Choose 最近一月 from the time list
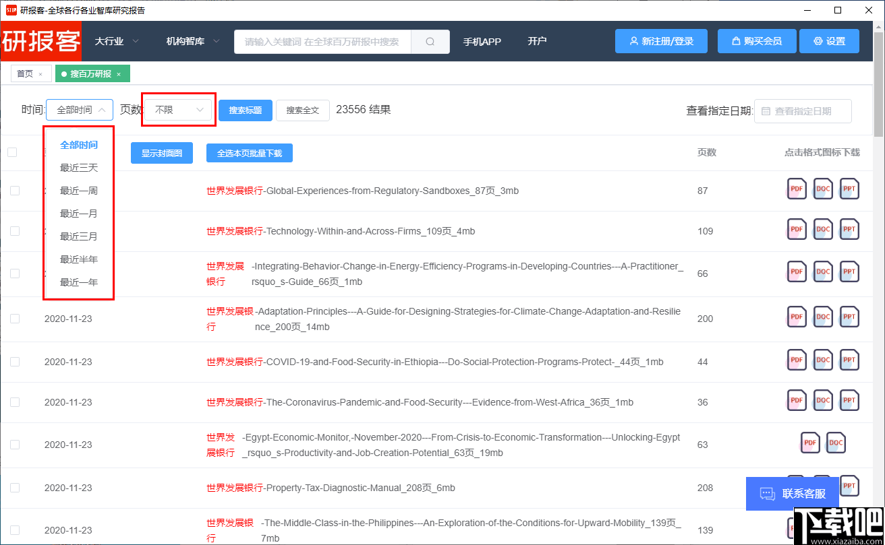Viewport: 885px width, 545px height. pyautogui.click(x=79, y=214)
